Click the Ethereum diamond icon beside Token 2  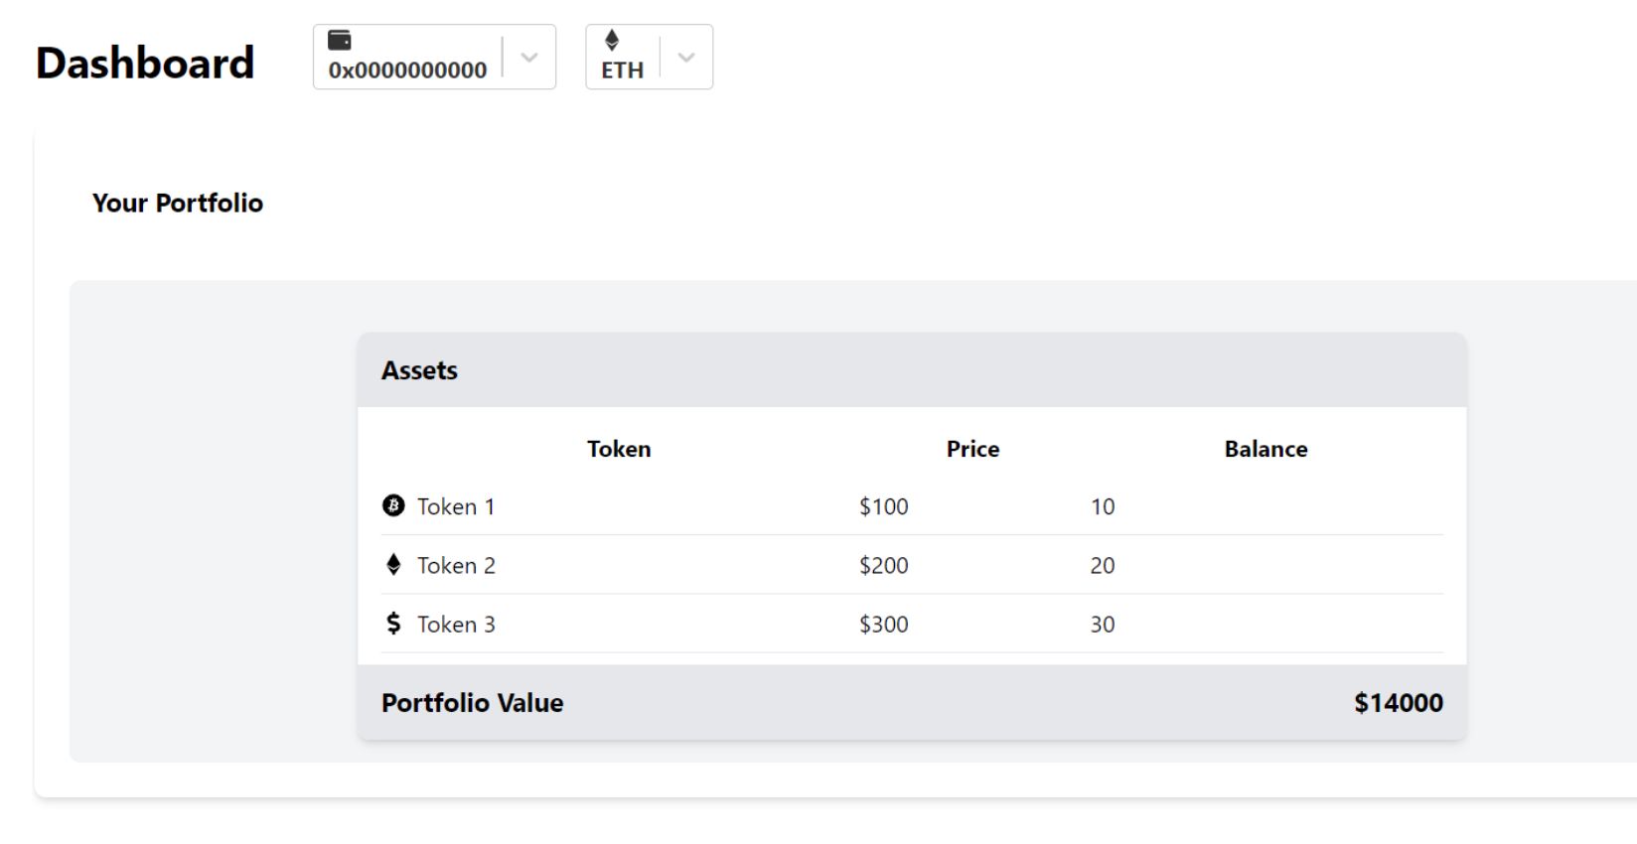click(x=393, y=565)
